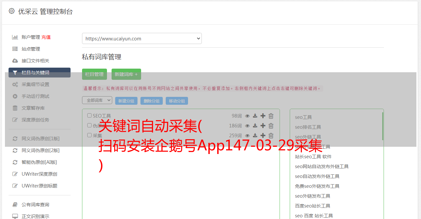The image size is (421, 219).
Task: Check the checkbox in the 186词 row
Action: coord(89,125)
